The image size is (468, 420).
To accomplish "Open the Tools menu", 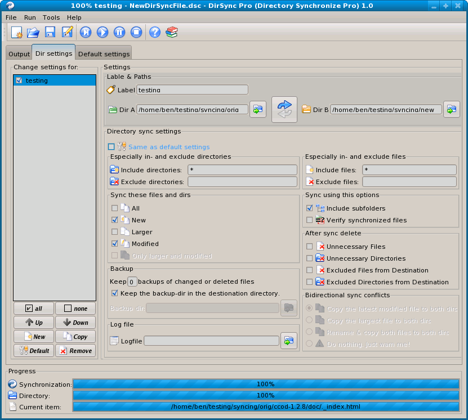I will click(51, 17).
